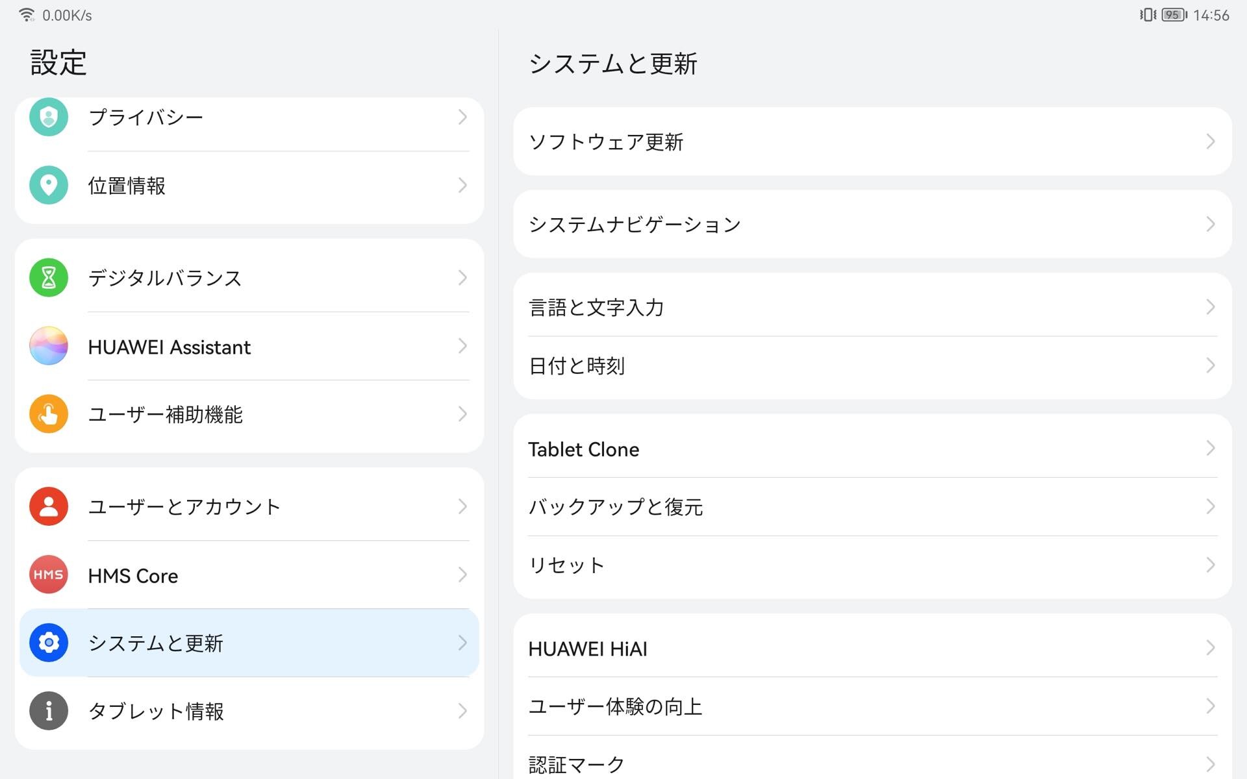
Task: Click the blue system gear icon
Action: click(49, 643)
